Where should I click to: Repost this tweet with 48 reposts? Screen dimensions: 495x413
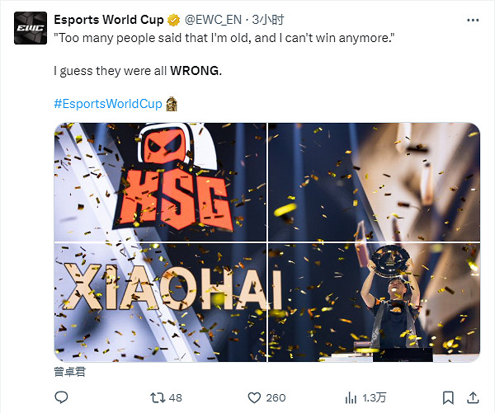tap(166, 397)
